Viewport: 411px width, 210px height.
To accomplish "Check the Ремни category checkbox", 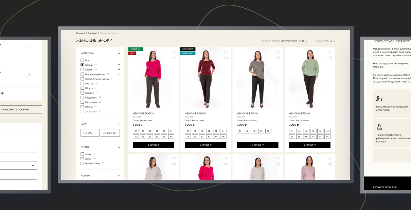I will point(82,107).
